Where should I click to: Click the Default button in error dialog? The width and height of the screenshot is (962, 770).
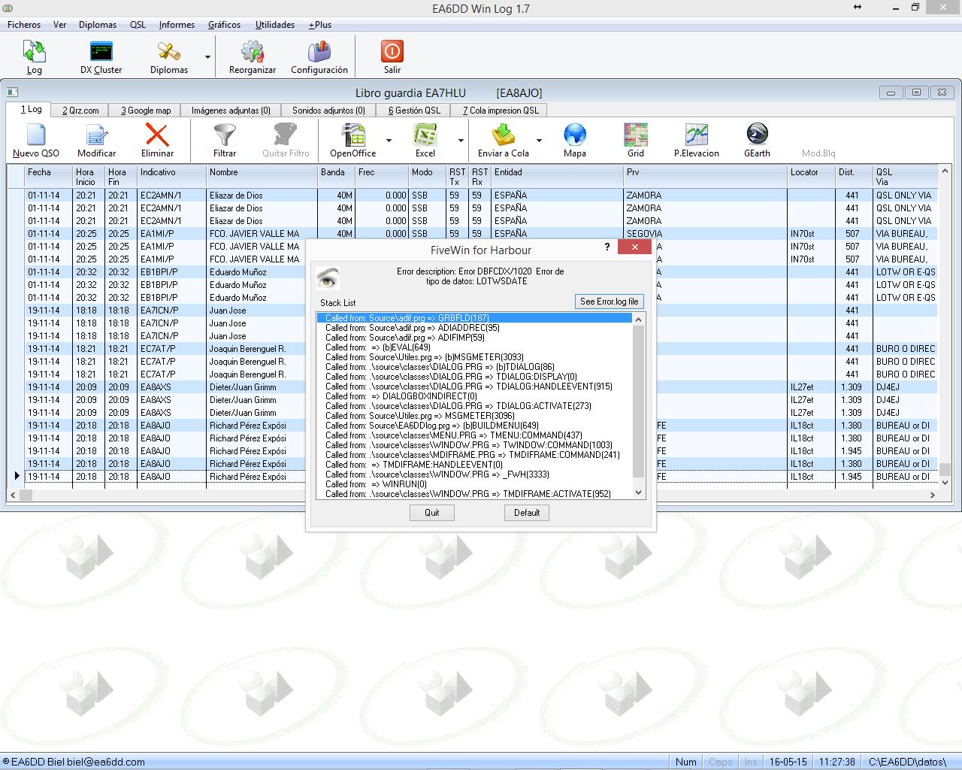click(526, 513)
